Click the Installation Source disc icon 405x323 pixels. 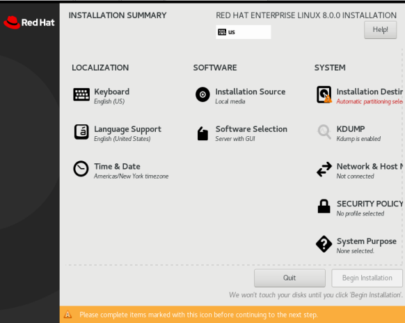[202, 94]
